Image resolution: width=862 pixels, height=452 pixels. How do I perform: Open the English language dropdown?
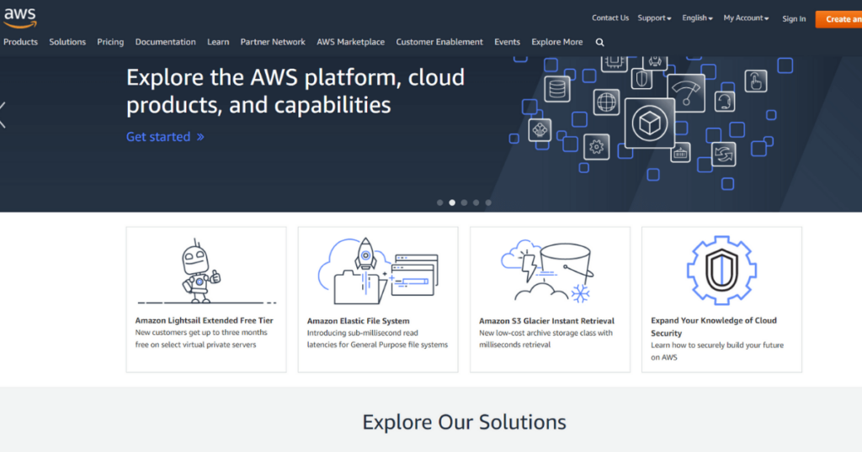(697, 18)
